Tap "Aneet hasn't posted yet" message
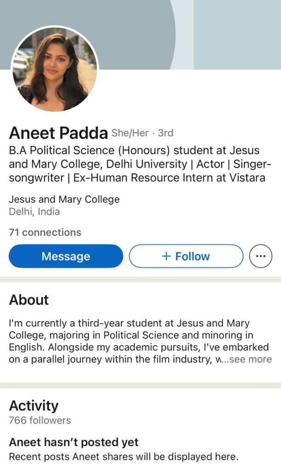Screen dimensions: 281x470 click(x=74, y=442)
